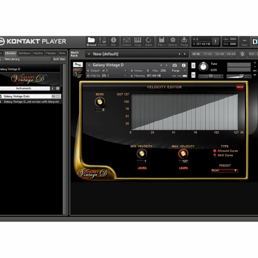The height and width of the screenshot is (258, 258).
Task: Select rack page 17-32
Action: tap(208, 54)
